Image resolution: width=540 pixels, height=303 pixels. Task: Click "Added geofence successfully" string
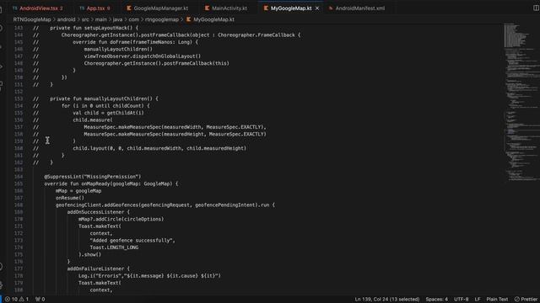132,241
